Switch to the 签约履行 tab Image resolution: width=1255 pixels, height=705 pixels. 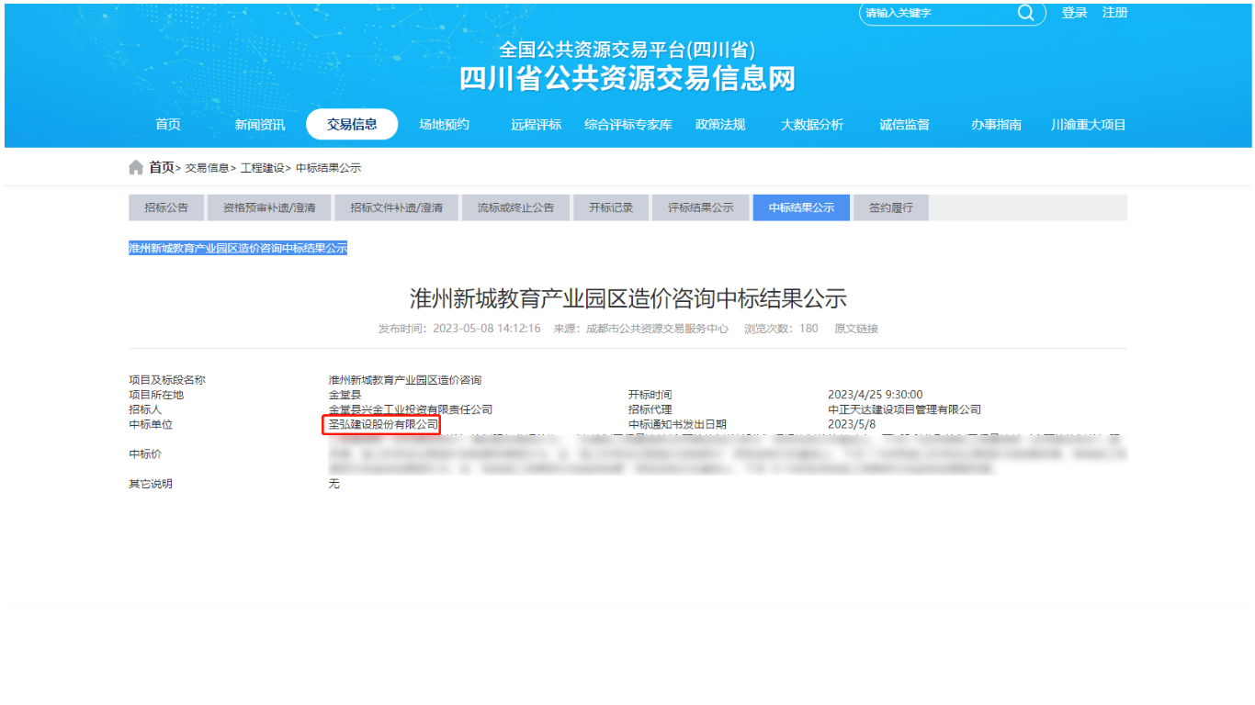[x=890, y=207]
